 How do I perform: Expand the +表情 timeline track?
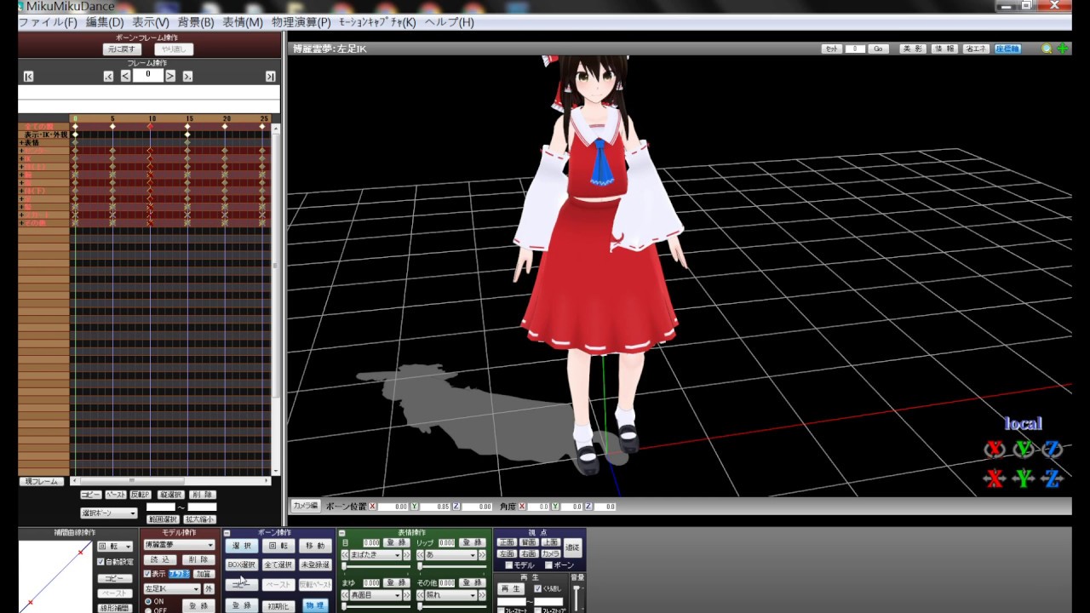[x=21, y=142]
